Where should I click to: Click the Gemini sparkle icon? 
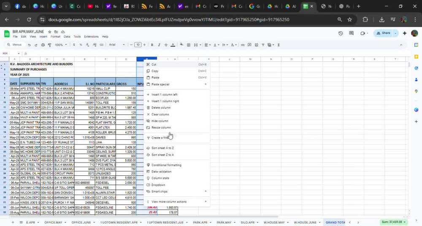click(x=405, y=33)
